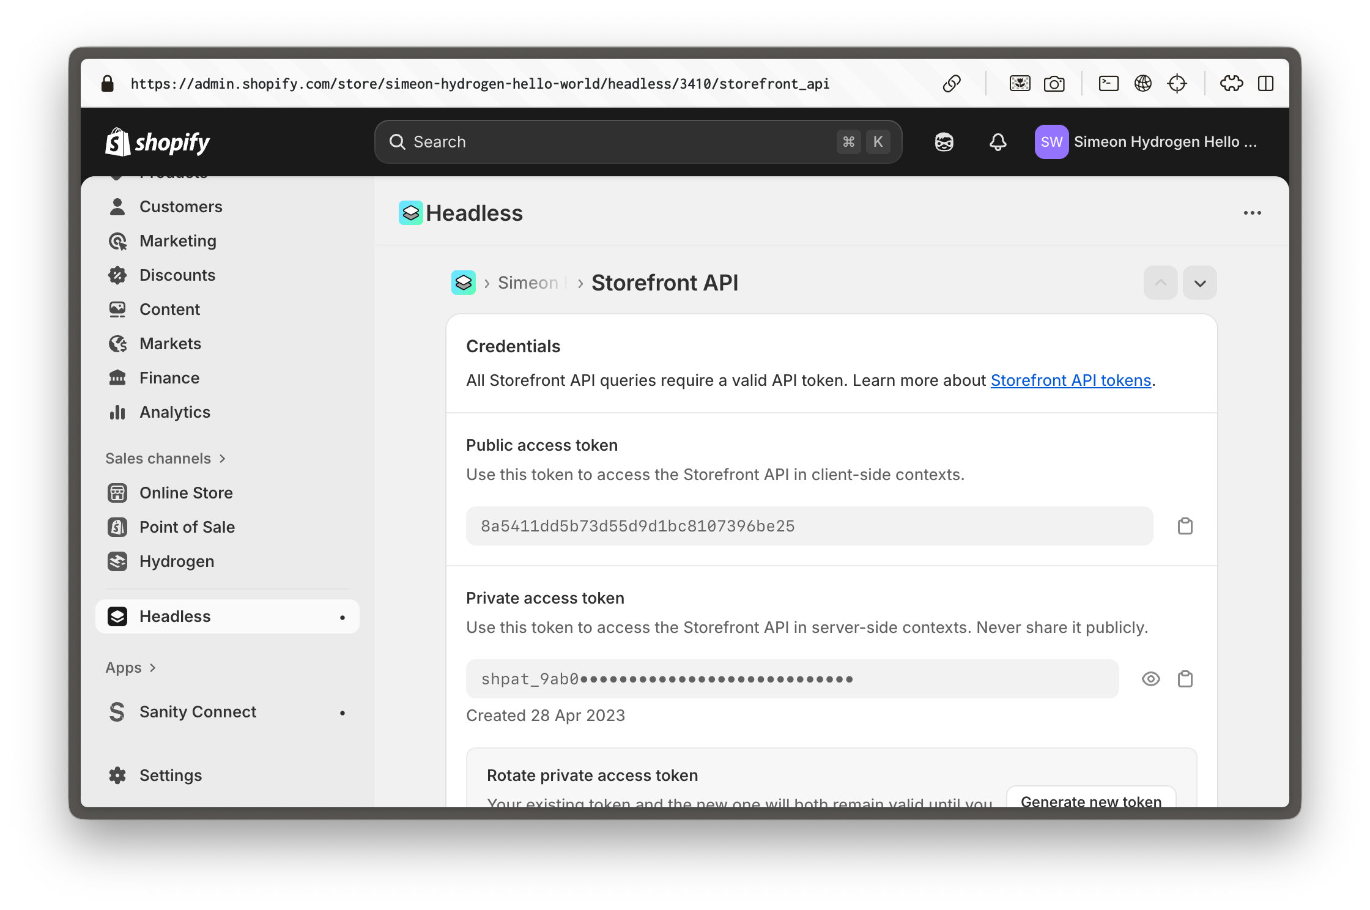Copy the private access token with clipboard icon

[1185, 679]
